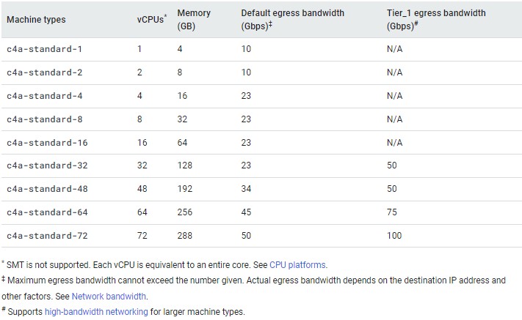Select the c4a-standard-48 machine type cell
Image resolution: width=522 pixels, height=320 pixels.
[47, 189]
